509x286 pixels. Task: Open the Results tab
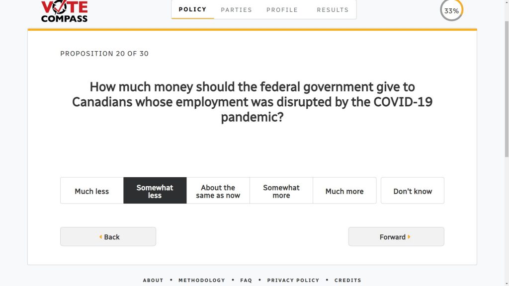[x=333, y=9]
